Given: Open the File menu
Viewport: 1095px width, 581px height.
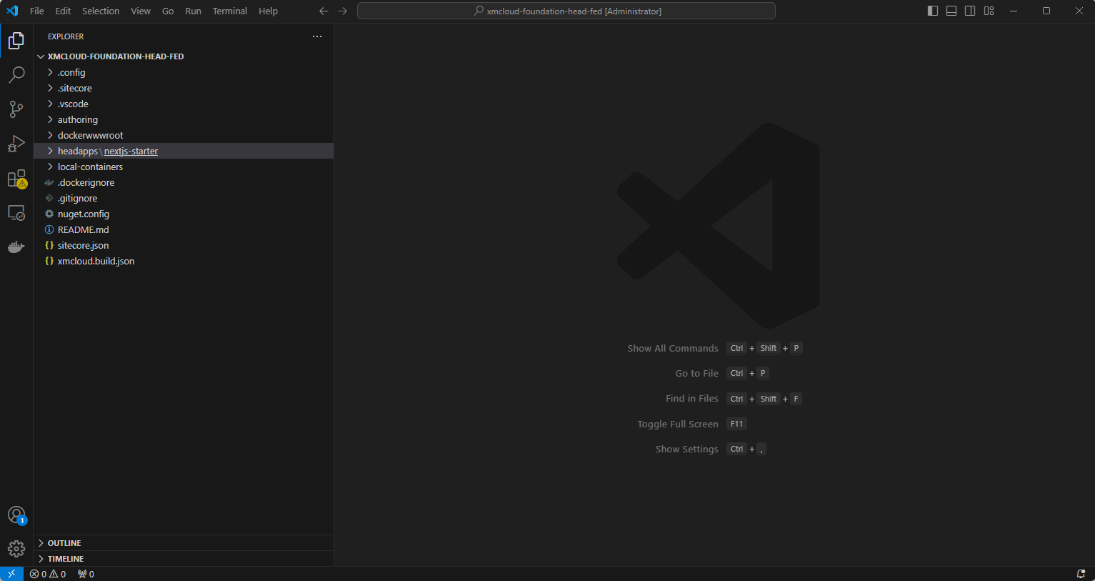Looking at the screenshot, I should coord(37,11).
